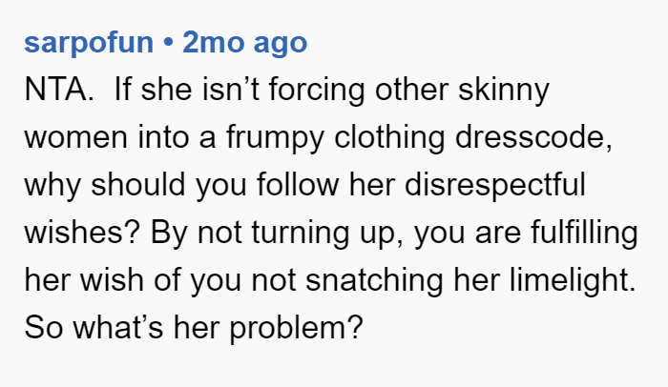Click the word problem? ending the comment
Screen dimensions: 668x387
pyautogui.click(x=296, y=329)
